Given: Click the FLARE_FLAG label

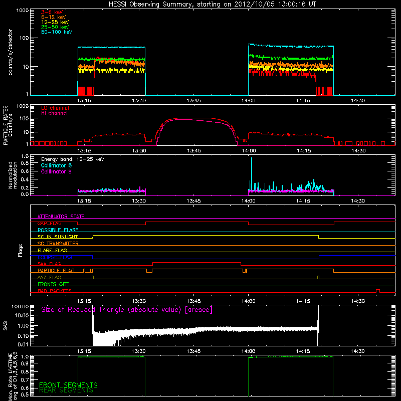Looking at the screenshot, I should point(52,250).
